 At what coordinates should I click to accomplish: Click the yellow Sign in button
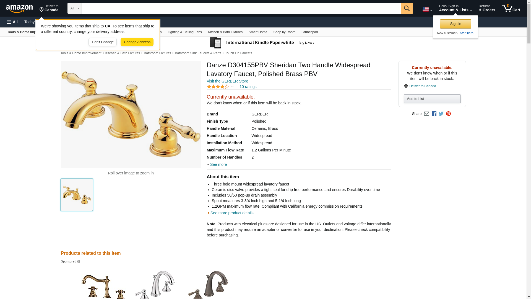pyautogui.click(x=455, y=24)
